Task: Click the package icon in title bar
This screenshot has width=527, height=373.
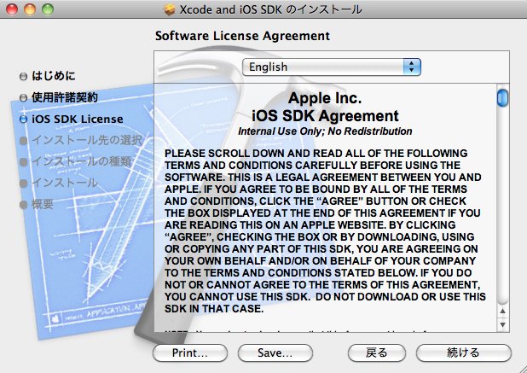Action: pos(170,9)
